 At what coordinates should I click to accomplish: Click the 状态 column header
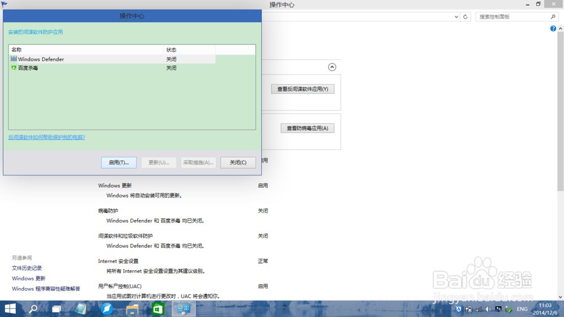(x=190, y=50)
